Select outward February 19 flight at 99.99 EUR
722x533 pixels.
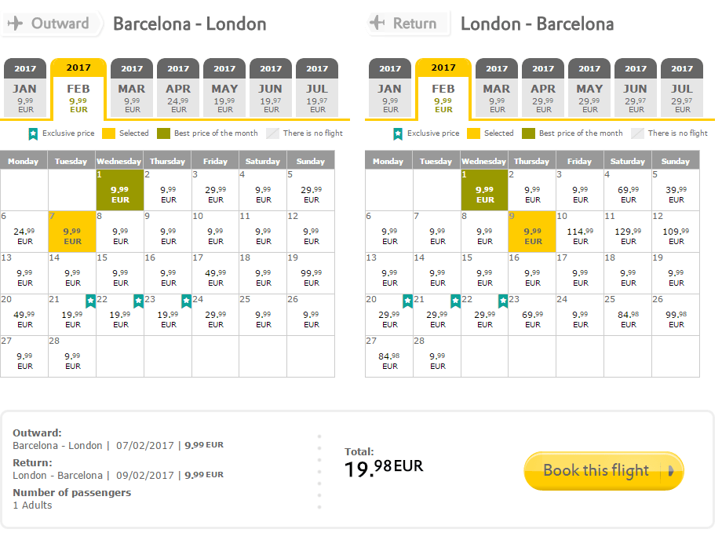(x=311, y=274)
